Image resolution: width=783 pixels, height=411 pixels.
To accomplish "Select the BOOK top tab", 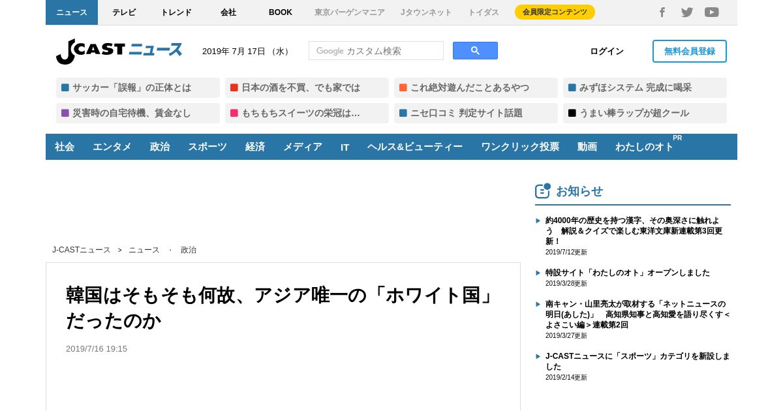I will pos(281,12).
